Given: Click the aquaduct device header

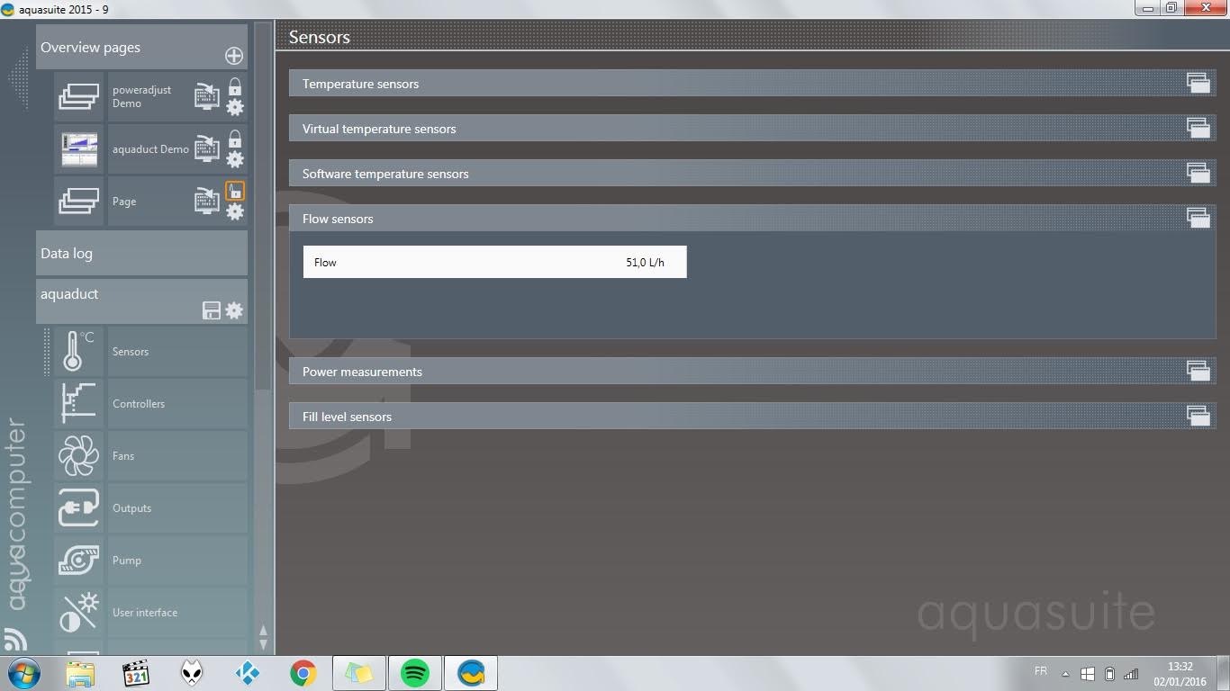Looking at the screenshot, I should [x=141, y=301].
